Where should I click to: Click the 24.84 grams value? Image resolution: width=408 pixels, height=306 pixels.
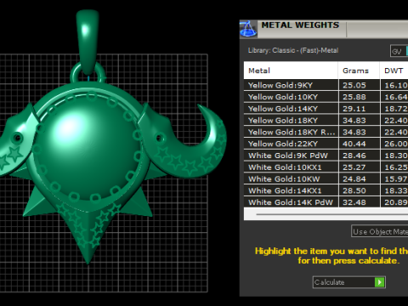(x=354, y=178)
